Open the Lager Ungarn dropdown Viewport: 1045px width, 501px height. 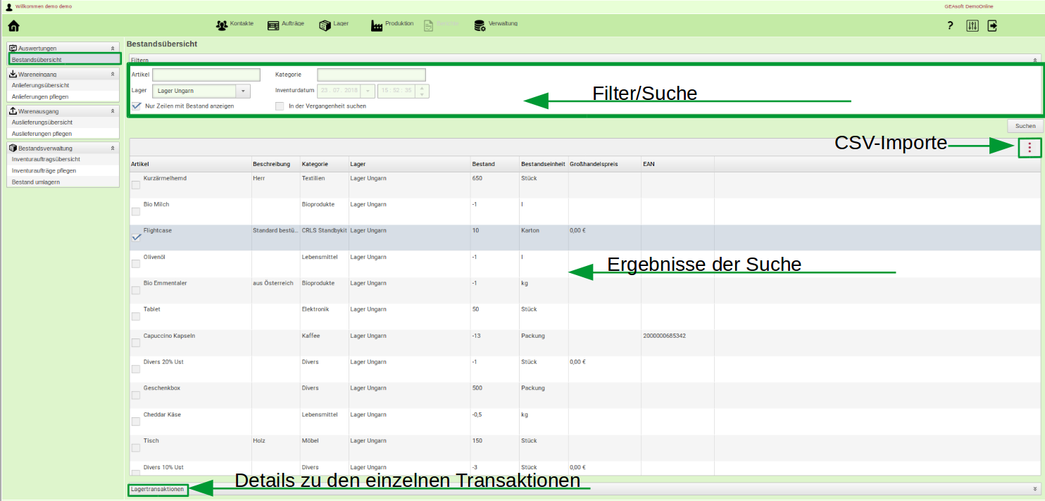[x=243, y=91]
